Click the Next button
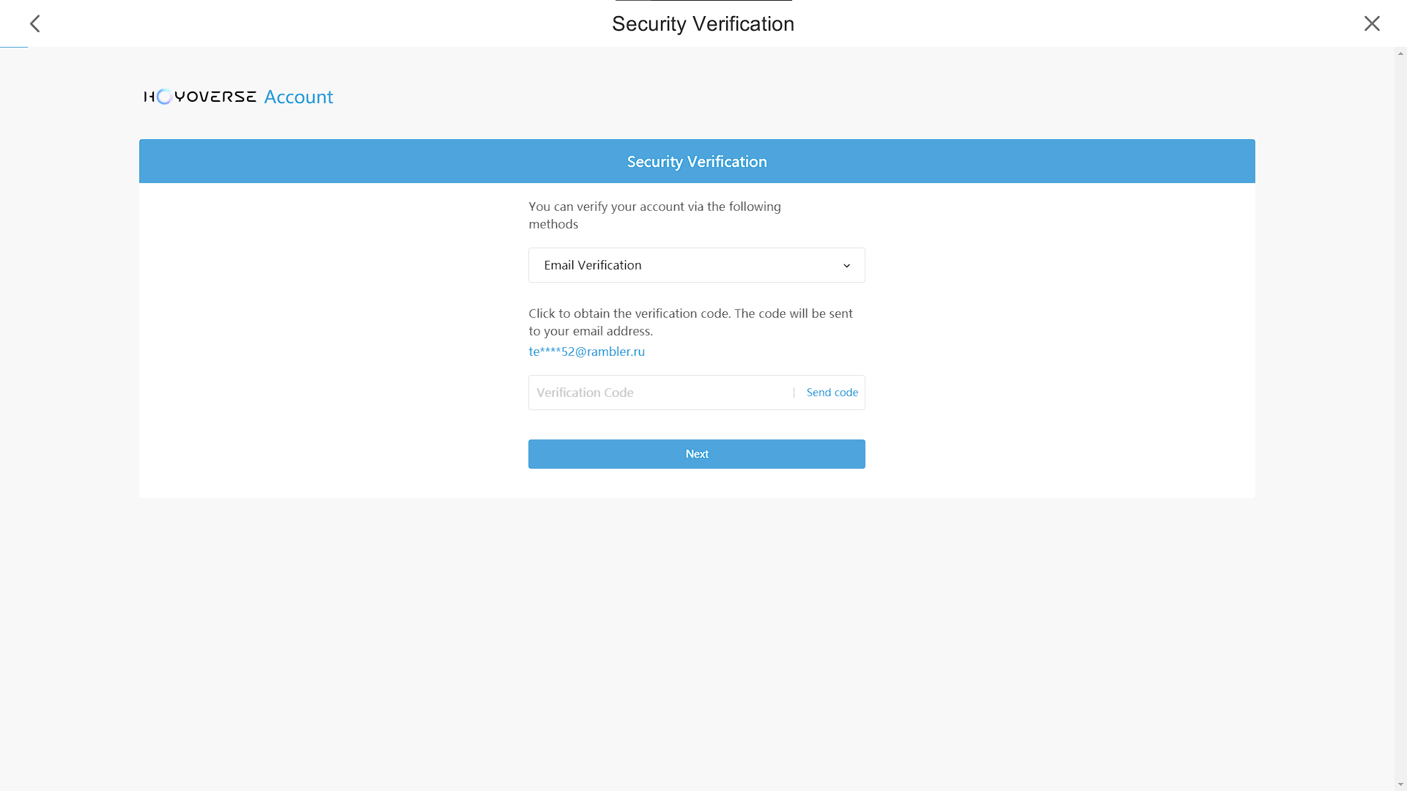The width and height of the screenshot is (1407, 791). [x=696, y=454]
